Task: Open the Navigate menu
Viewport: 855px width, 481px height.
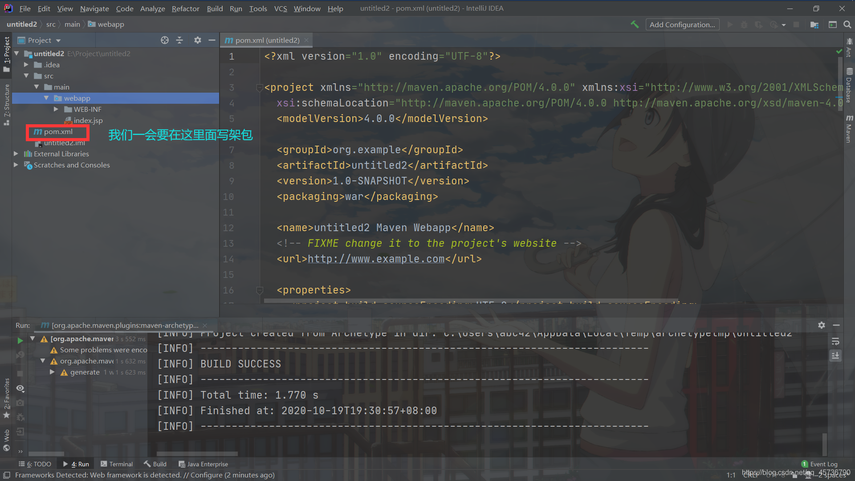Action: (x=94, y=8)
